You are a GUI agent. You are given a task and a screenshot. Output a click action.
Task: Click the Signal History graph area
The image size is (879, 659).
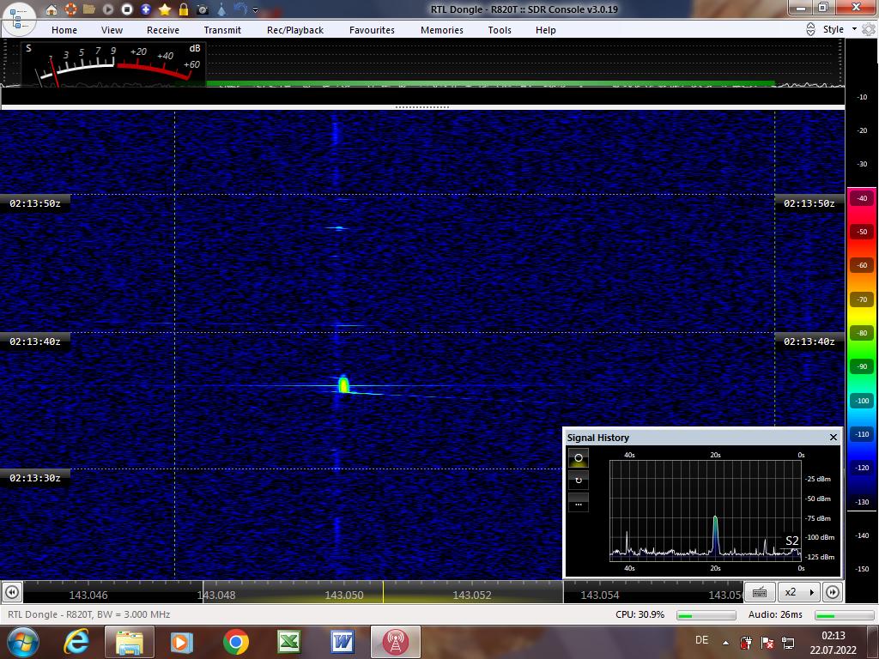click(706, 511)
